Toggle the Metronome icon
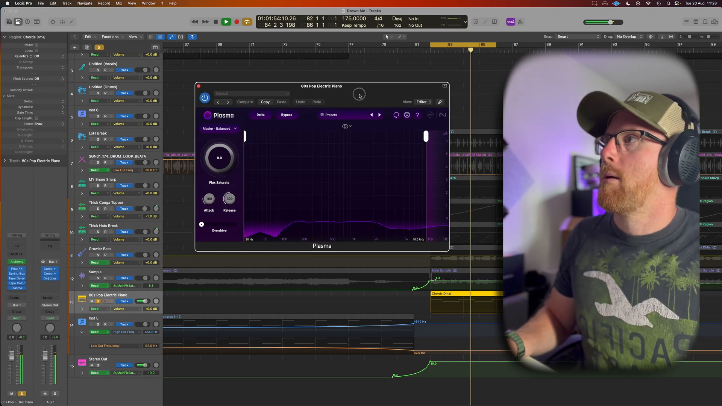 click(x=520, y=22)
